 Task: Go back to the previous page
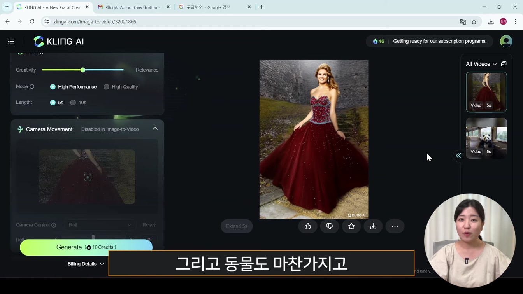[7, 22]
